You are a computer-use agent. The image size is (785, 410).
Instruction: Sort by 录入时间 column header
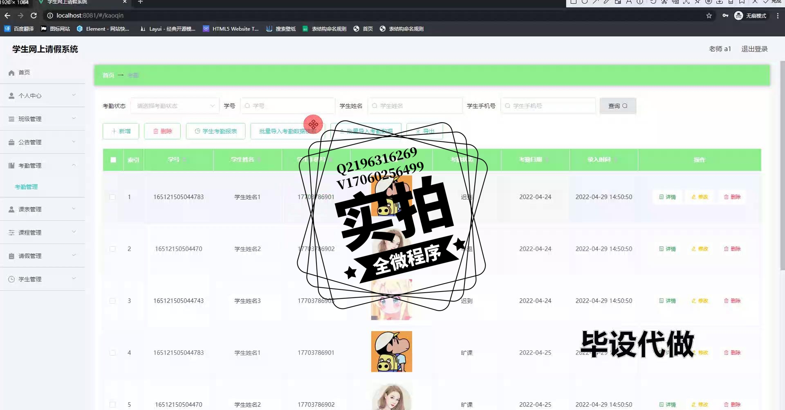point(604,160)
